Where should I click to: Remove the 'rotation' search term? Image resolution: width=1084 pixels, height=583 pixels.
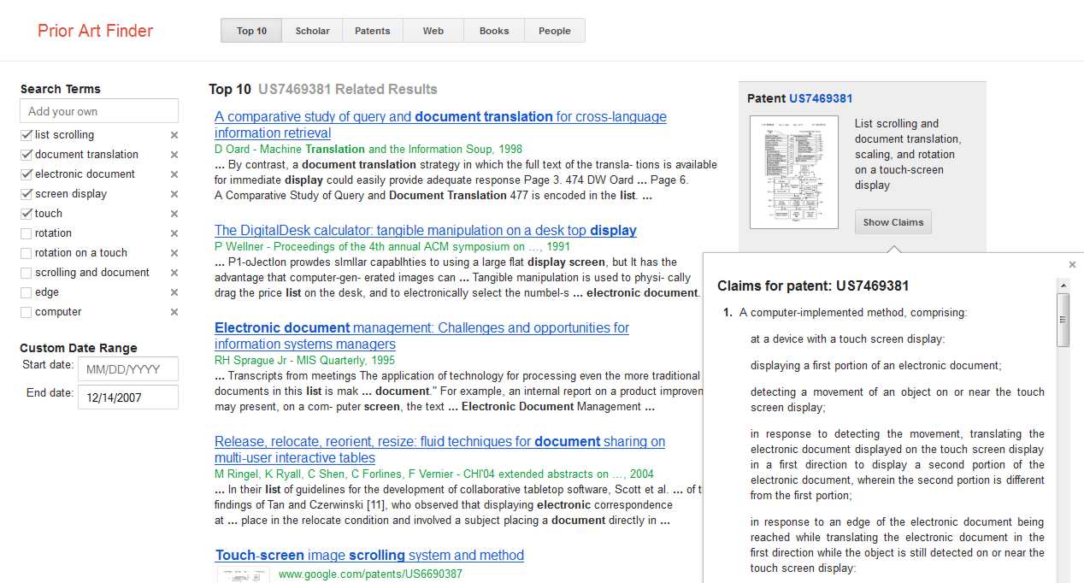pyautogui.click(x=174, y=233)
